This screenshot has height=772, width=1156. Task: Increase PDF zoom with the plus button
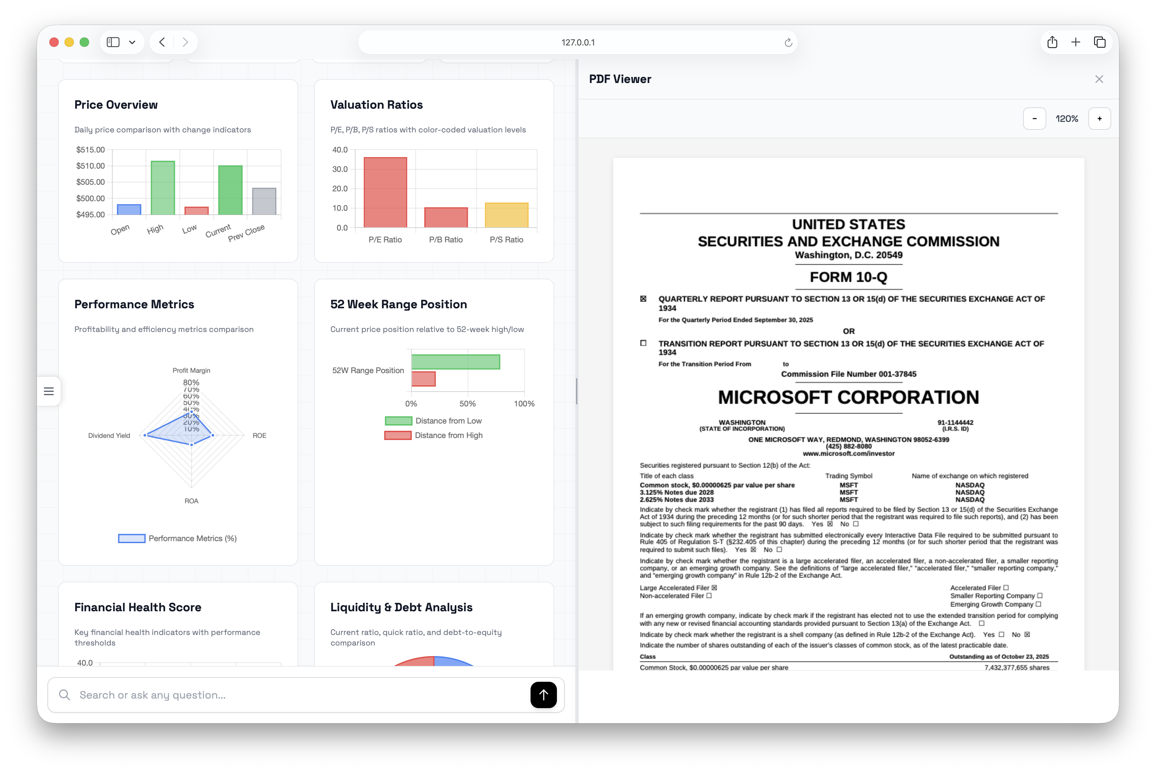[x=1099, y=119]
